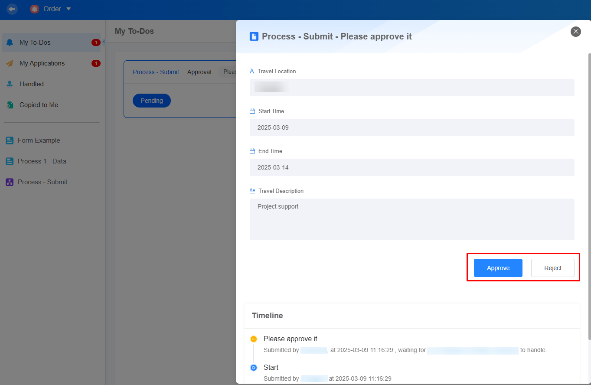Collapse the sidebar with the chevron handle
The height and width of the screenshot is (385, 591).
click(x=104, y=41)
